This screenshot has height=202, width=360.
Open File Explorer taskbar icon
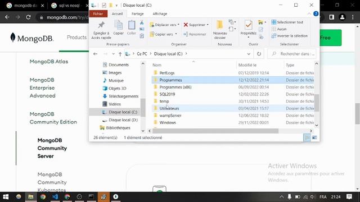tap(31, 197)
